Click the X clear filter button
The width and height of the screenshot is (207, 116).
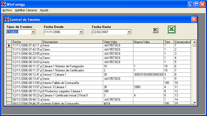[155, 30]
